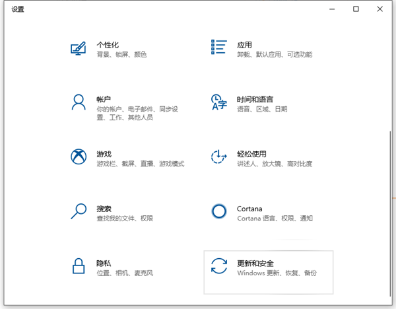
Task: Click the Xbox icon for 游戏
Action: pos(79,157)
